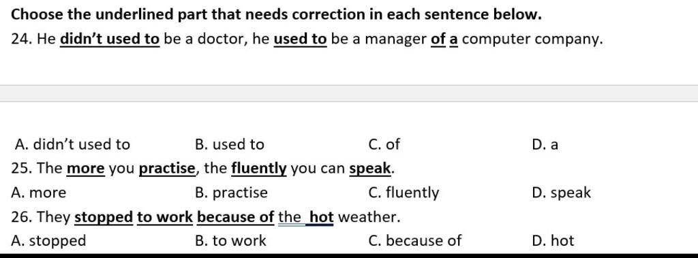This screenshot has width=698, height=258.
Task: Click the gray page break bar
Action: pyautogui.click(x=349, y=93)
